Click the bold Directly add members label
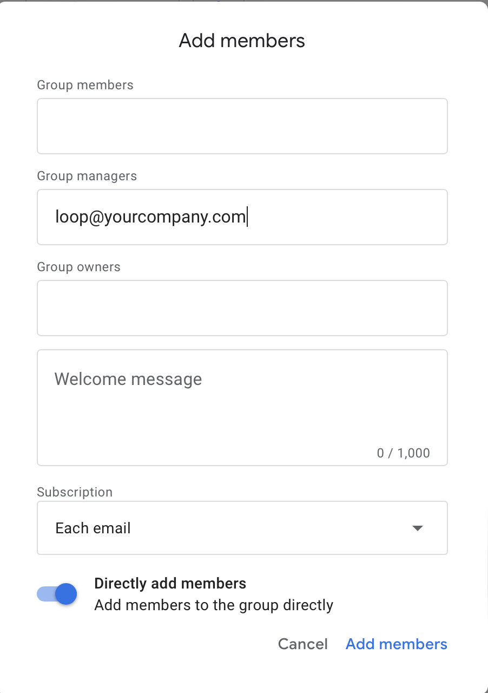The height and width of the screenshot is (693, 488). pos(170,583)
